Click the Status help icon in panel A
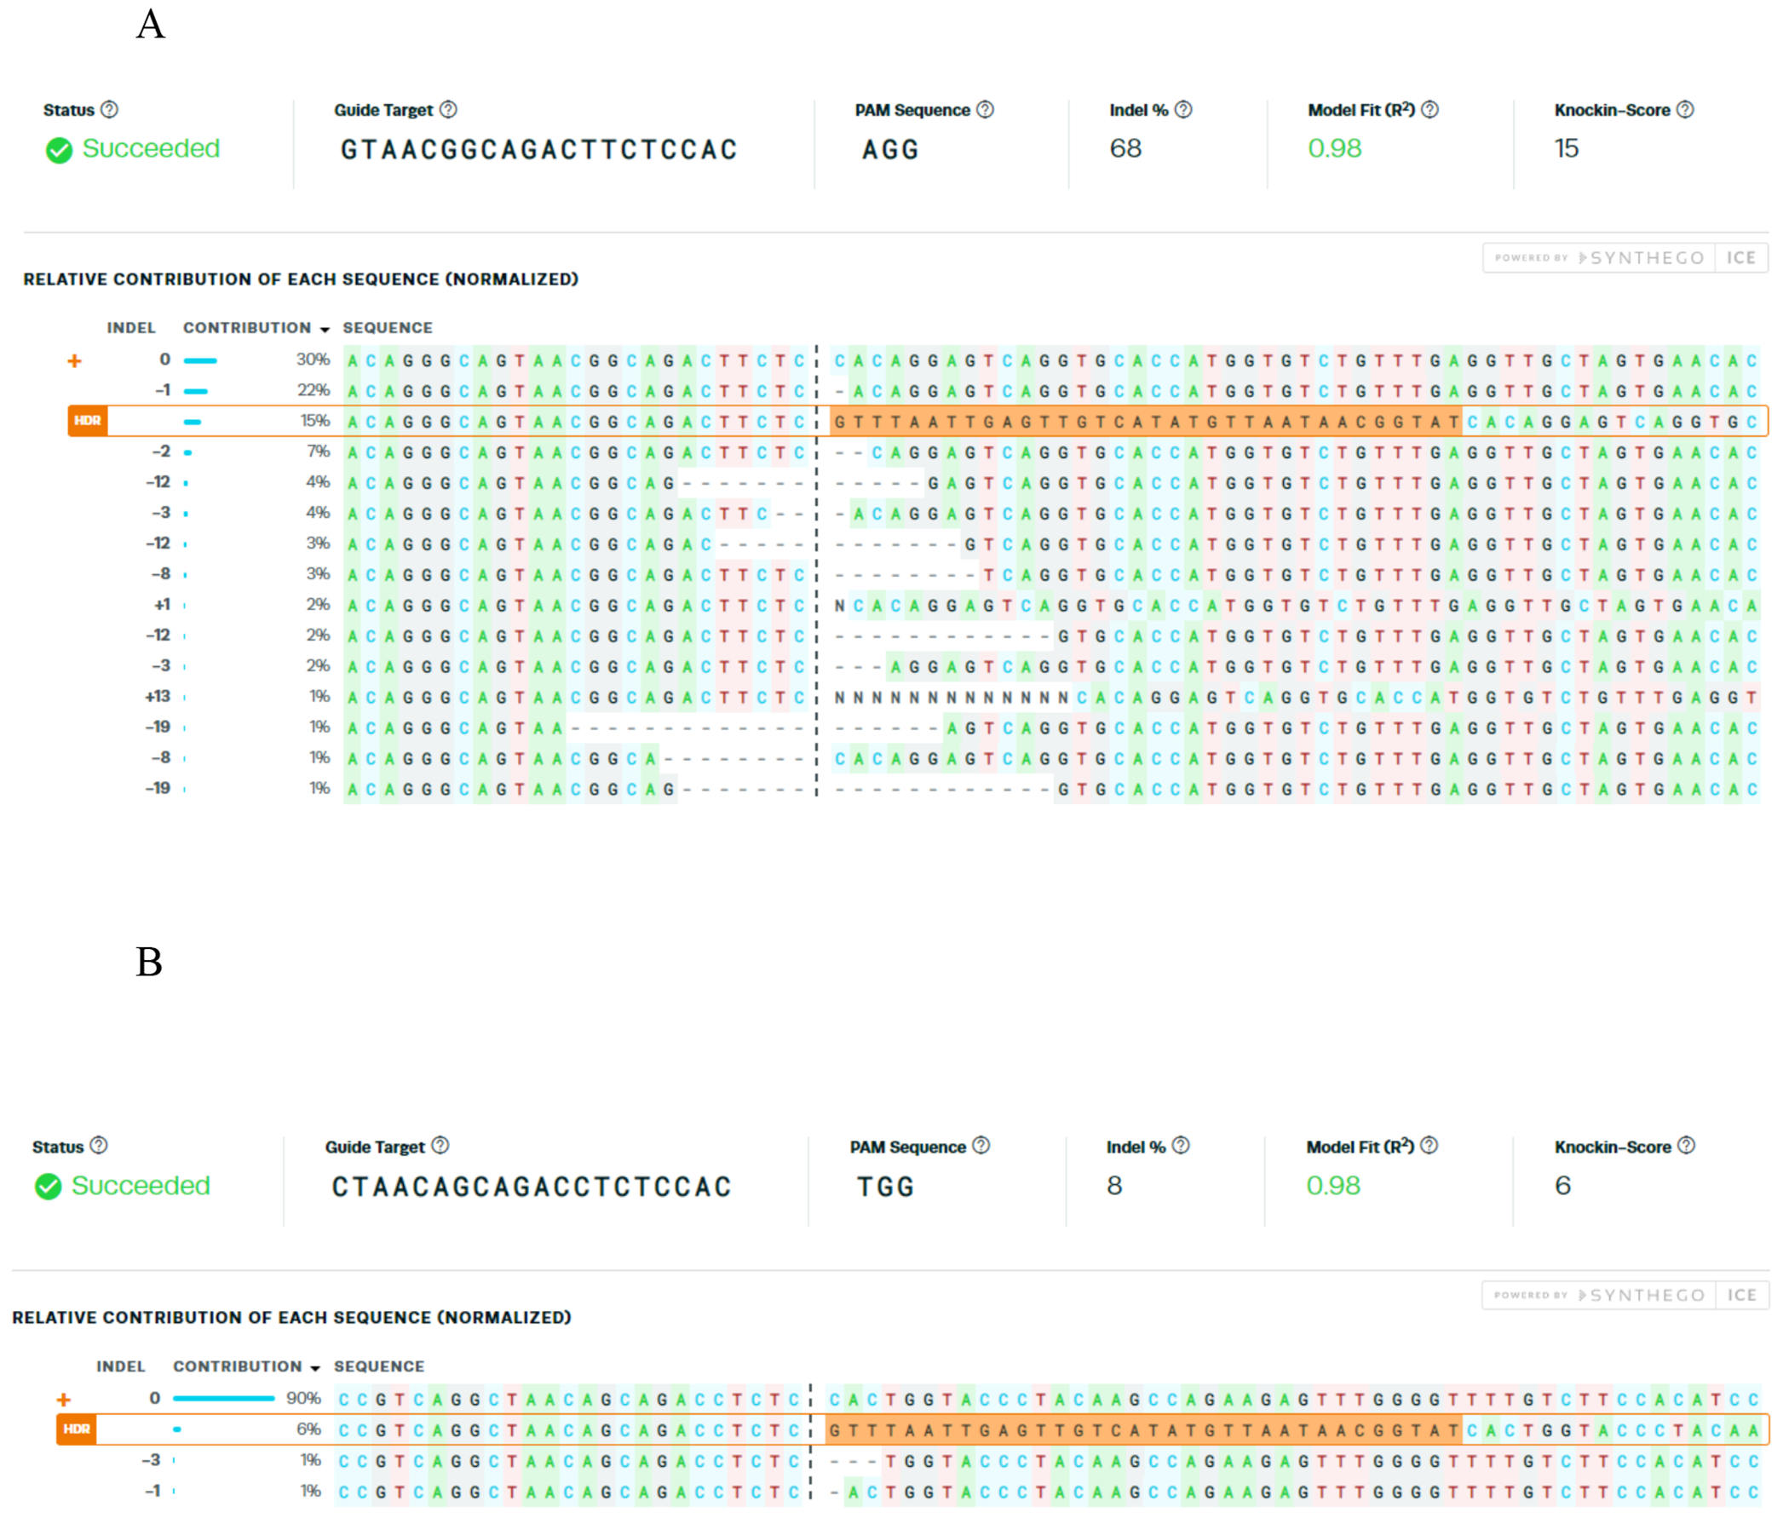 109,110
